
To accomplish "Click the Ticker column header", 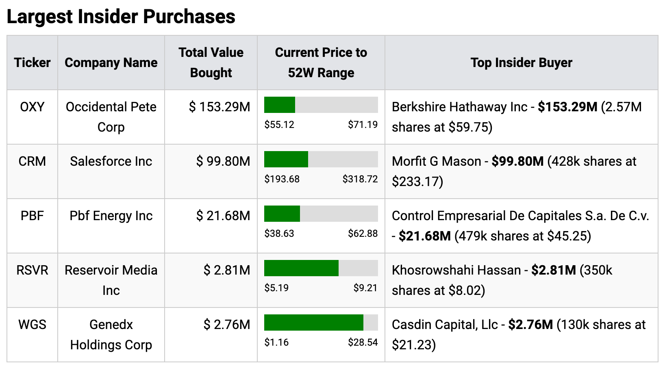I will pos(32,63).
